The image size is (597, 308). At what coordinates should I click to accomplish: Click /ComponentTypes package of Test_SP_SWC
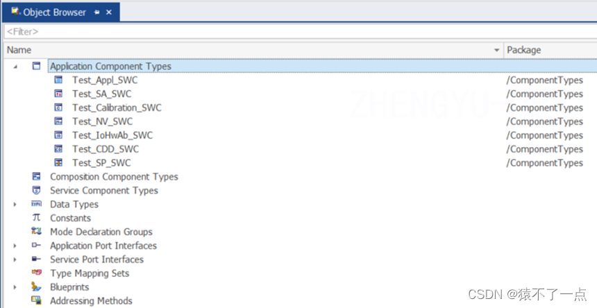(544, 163)
